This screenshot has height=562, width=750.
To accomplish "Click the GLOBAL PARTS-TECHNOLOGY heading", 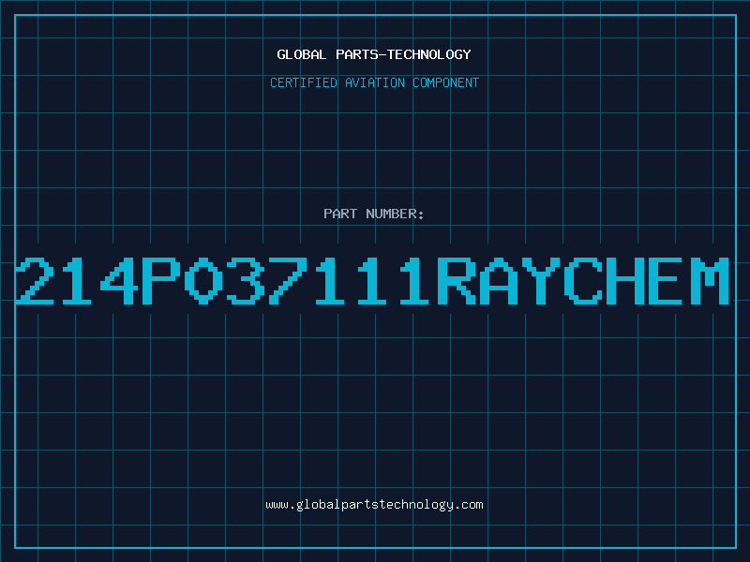I will click(374, 54).
